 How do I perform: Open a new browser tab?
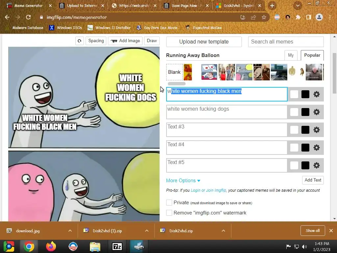pyautogui.click(x=272, y=6)
